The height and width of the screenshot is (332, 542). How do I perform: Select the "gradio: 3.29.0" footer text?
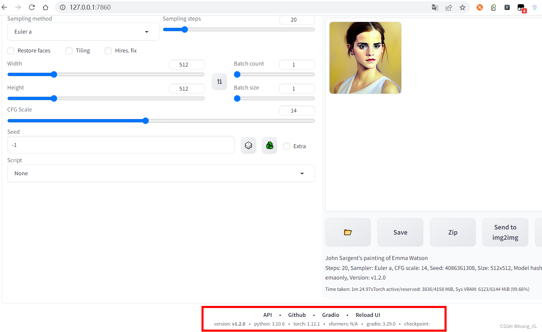coord(381,324)
